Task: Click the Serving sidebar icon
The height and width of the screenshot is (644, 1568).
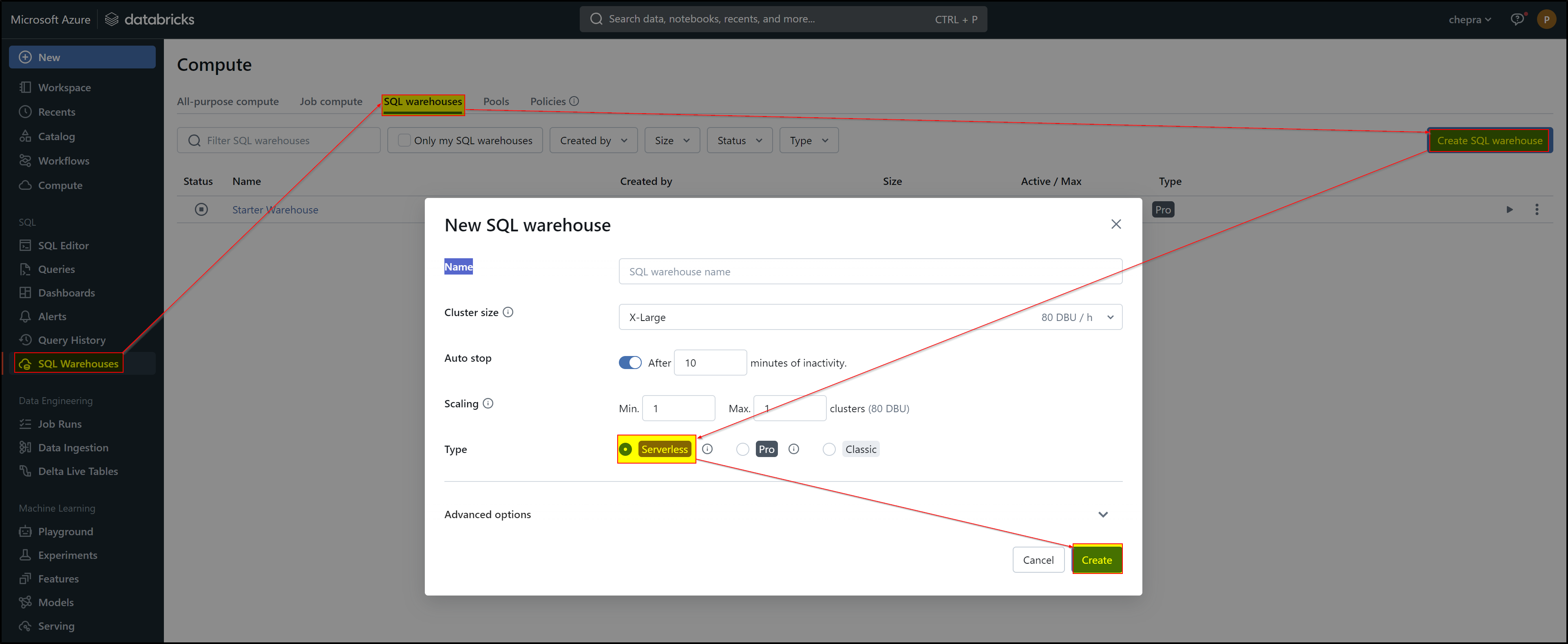Action: (25, 626)
